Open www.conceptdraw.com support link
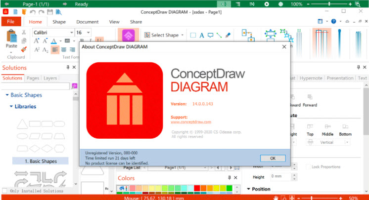 pyautogui.click(x=191, y=122)
